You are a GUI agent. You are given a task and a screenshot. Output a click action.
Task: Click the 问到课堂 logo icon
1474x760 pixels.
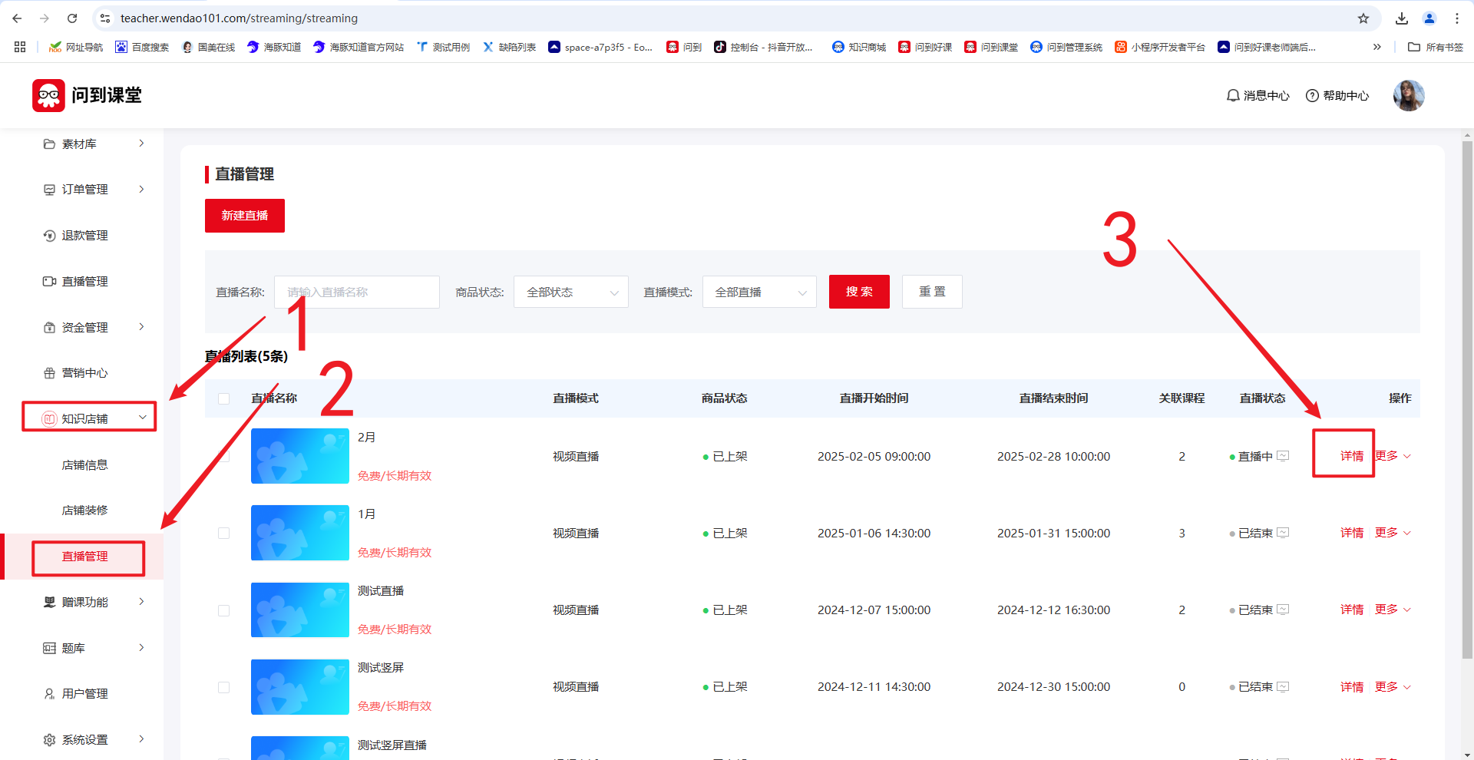[48, 95]
